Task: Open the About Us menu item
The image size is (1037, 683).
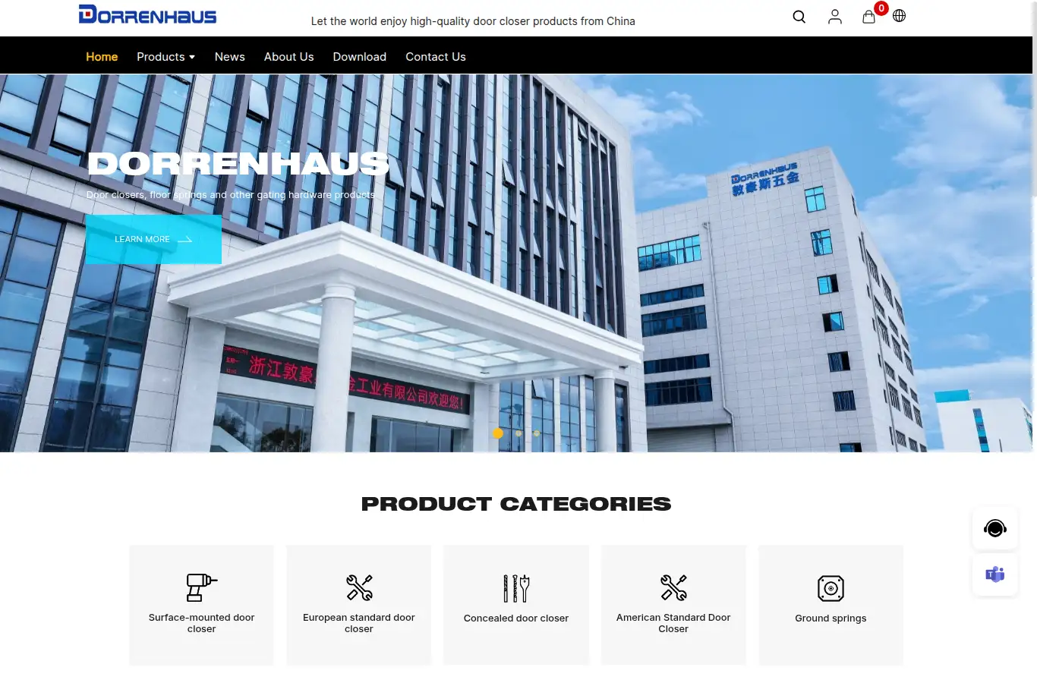Action: [x=289, y=57]
